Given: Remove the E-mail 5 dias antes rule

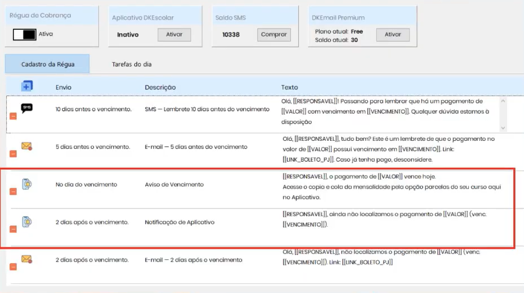Looking at the screenshot, I should click(13, 154).
